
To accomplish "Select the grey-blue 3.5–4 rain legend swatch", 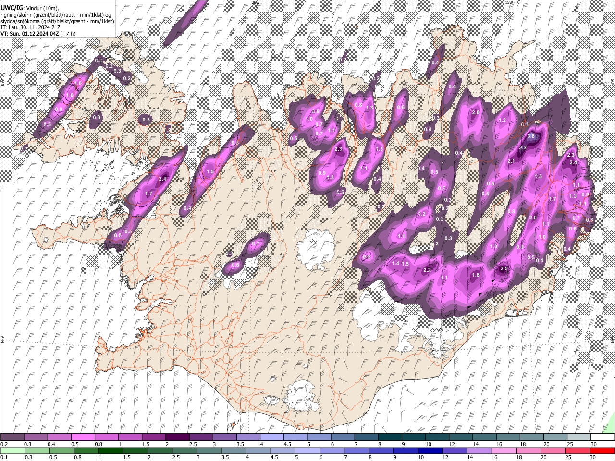I will pos(234,450).
